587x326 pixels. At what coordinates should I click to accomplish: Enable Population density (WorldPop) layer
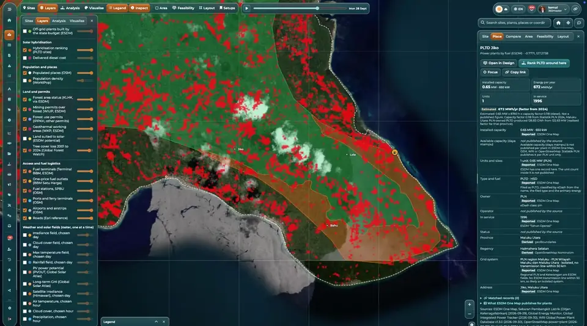pyautogui.click(x=25, y=81)
